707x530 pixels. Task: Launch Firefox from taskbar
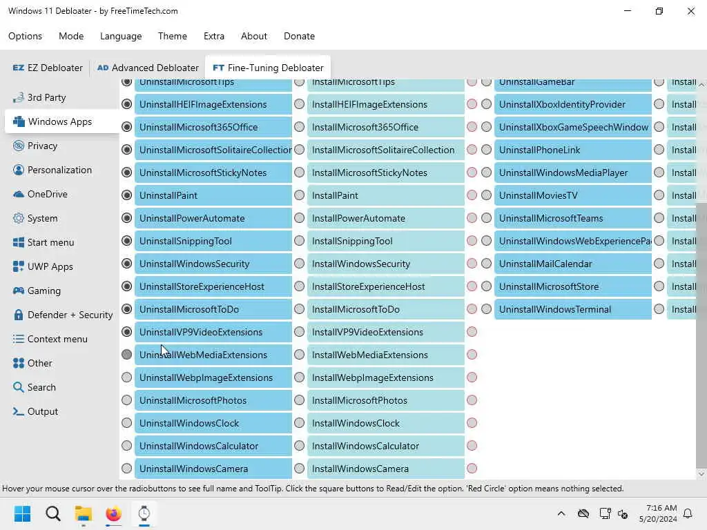(114, 513)
